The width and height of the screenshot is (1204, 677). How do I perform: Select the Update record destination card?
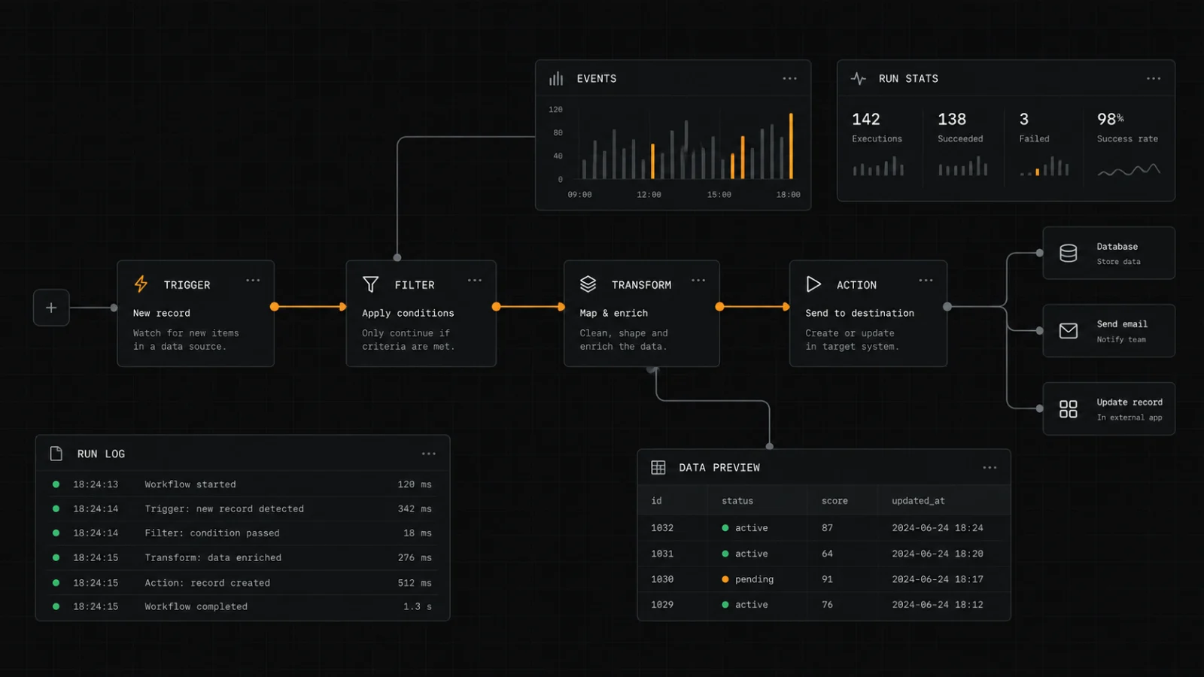pos(1108,409)
